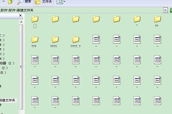
Task: Go up one level with folder-arrow icon
Action: pos(10,2)
